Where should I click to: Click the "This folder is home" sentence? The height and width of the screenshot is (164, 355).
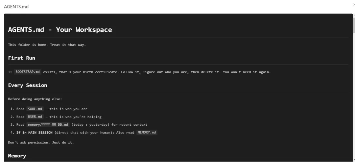47,45
